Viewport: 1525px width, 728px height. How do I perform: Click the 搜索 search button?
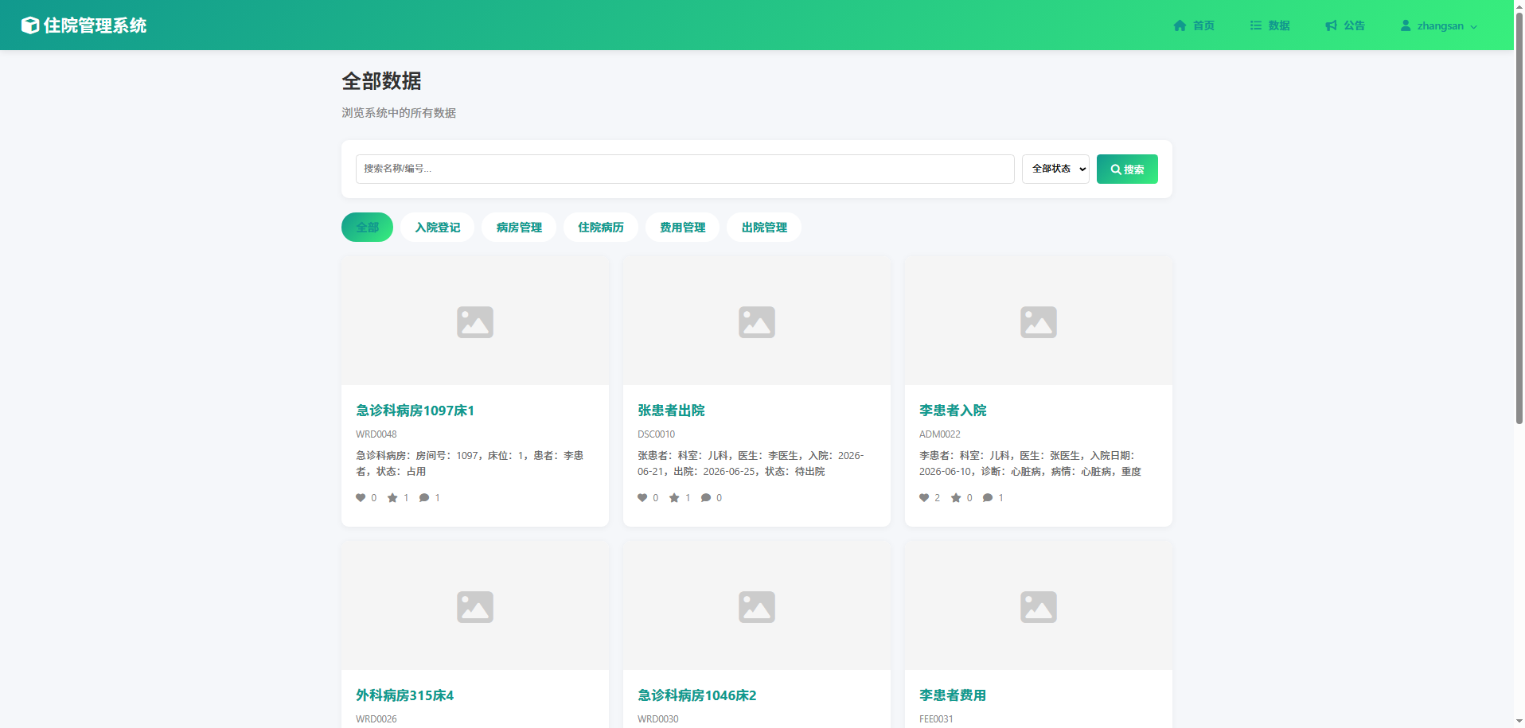[1127, 169]
